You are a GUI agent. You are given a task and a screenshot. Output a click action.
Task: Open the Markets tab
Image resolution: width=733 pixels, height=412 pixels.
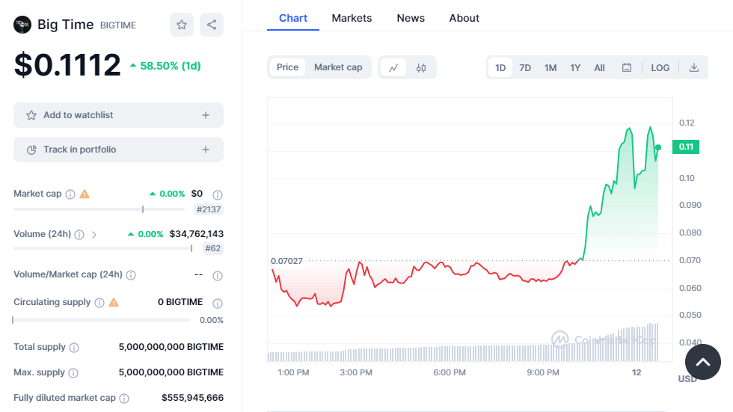coord(352,18)
